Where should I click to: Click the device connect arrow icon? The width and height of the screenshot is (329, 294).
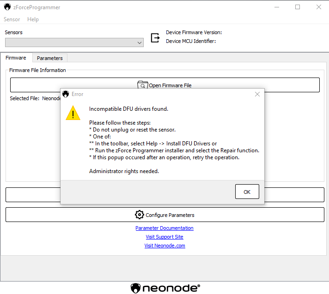tap(155, 37)
